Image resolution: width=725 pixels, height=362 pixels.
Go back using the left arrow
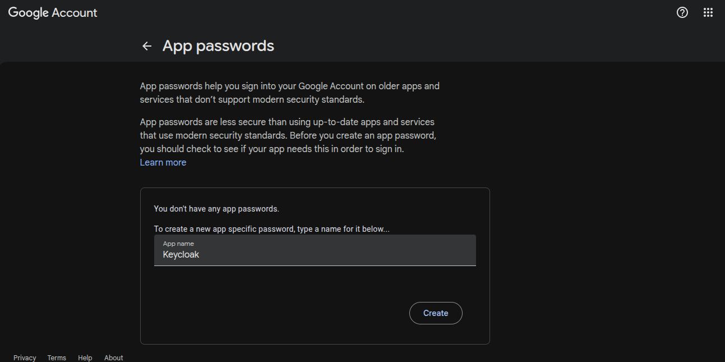147,46
